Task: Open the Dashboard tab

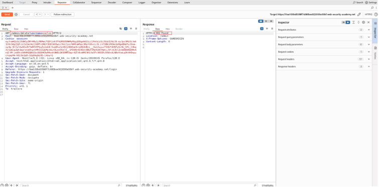Action: tap(8, 3)
